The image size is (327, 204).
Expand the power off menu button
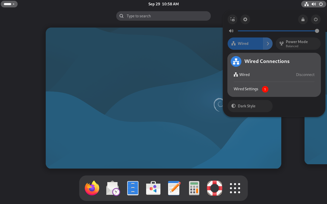(x=316, y=19)
